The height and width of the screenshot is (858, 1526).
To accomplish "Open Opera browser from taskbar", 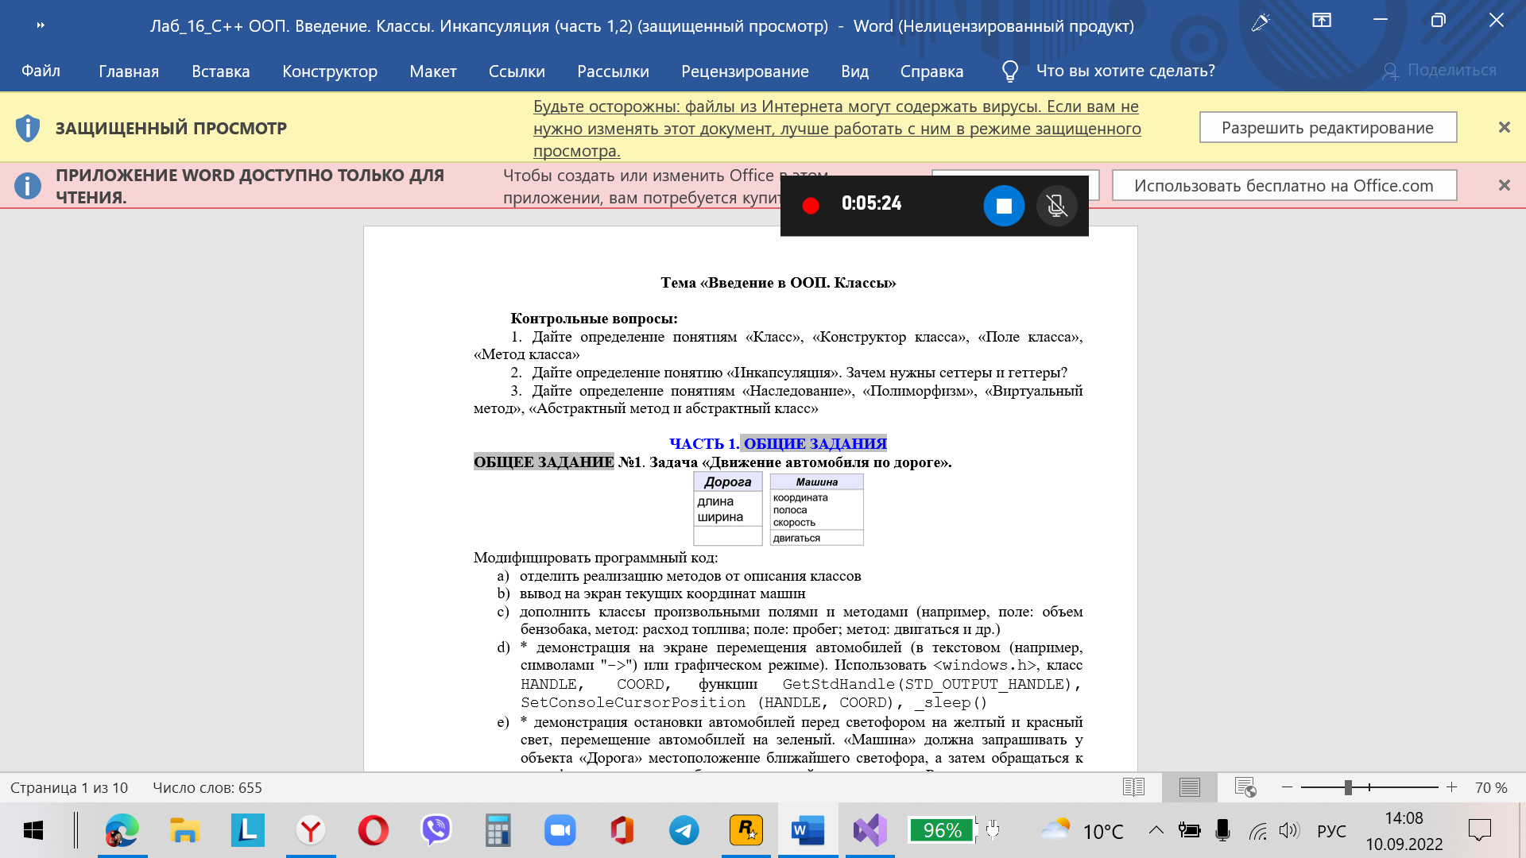I will pyautogui.click(x=374, y=831).
